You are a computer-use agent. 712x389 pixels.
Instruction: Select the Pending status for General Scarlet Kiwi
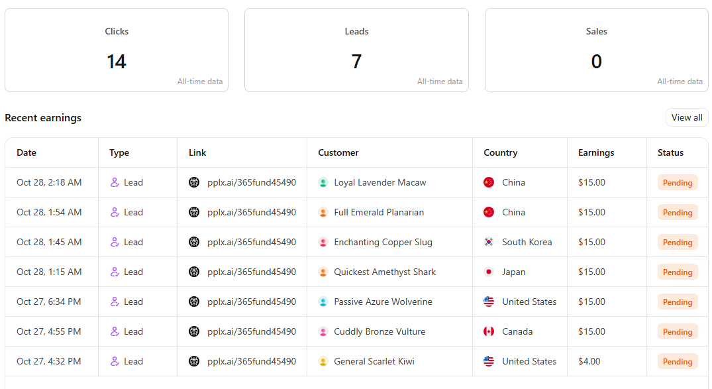coord(677,361)
